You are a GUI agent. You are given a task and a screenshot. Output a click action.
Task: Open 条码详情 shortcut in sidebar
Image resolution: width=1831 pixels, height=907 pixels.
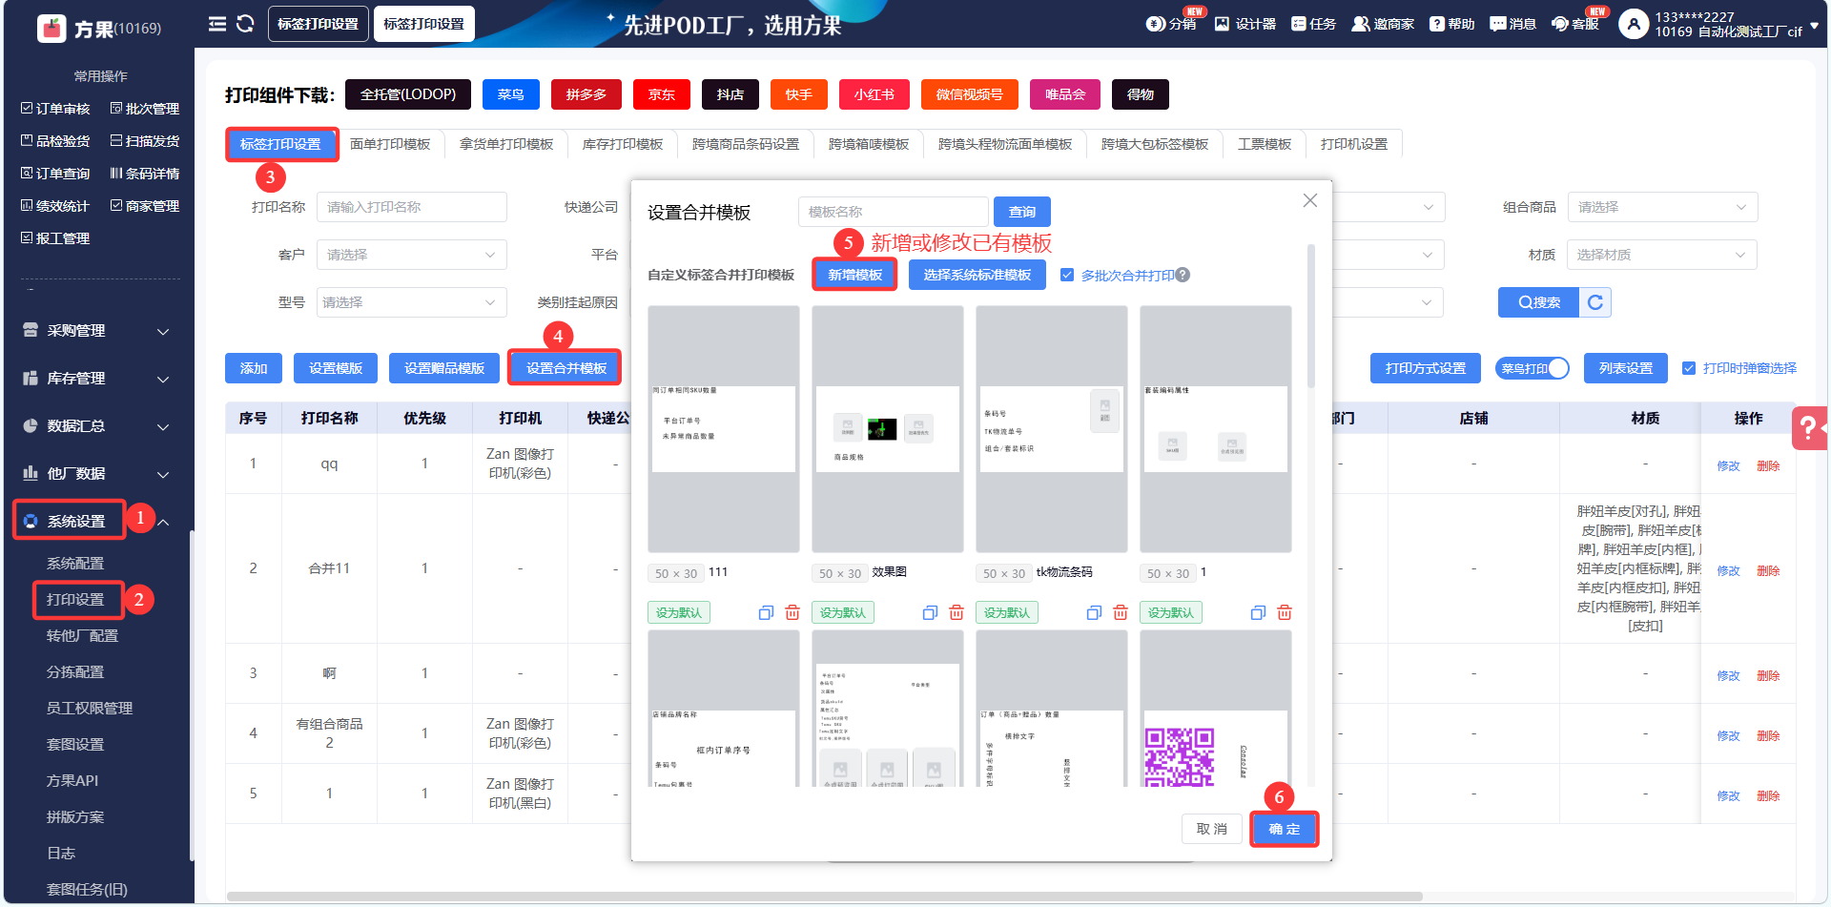[145, 174]
